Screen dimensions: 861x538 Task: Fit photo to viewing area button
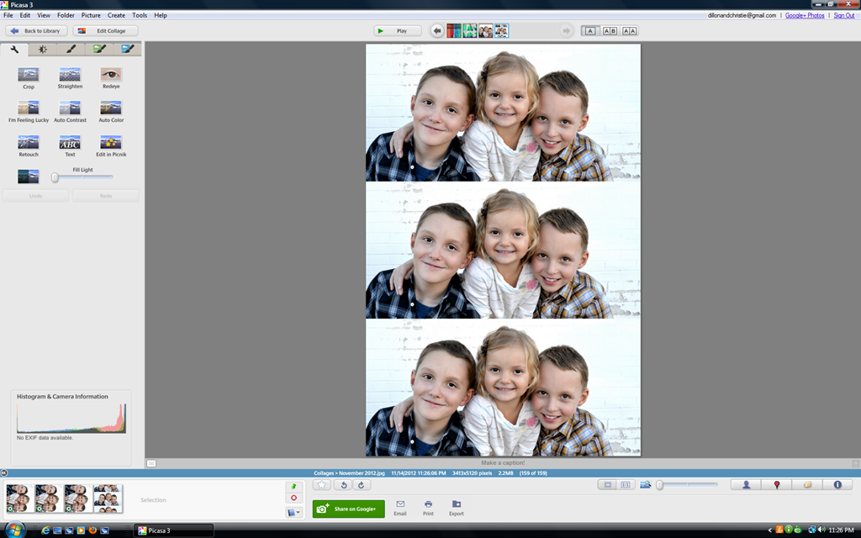coord(607,485)
